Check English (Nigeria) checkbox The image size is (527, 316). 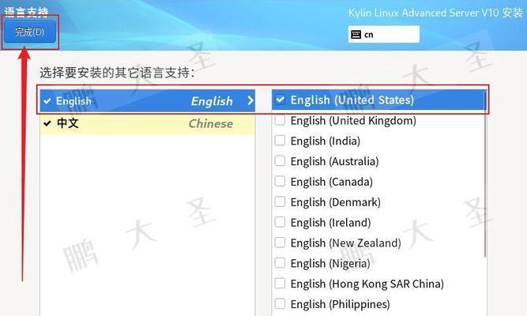pos(280,263)
